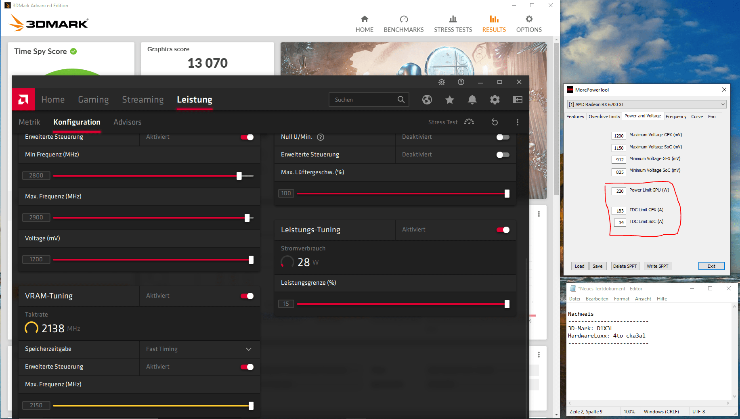Open Editor Bearbeiten menu
740x419 pixels.
(x=597, y=299)
